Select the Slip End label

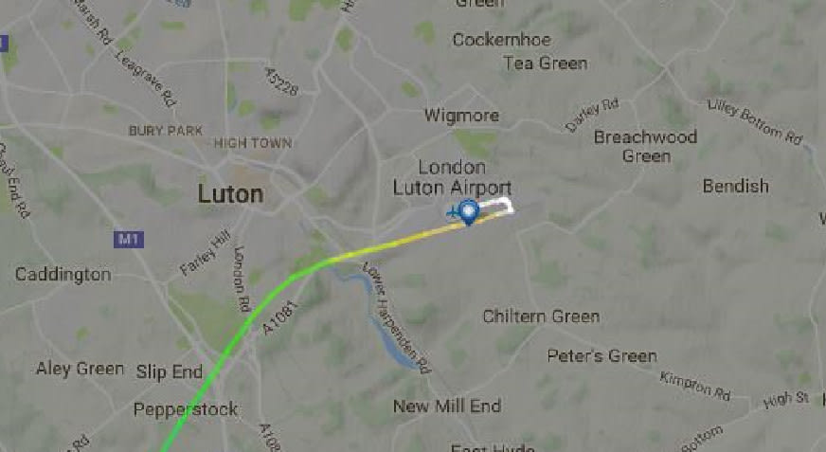(170, 371)
